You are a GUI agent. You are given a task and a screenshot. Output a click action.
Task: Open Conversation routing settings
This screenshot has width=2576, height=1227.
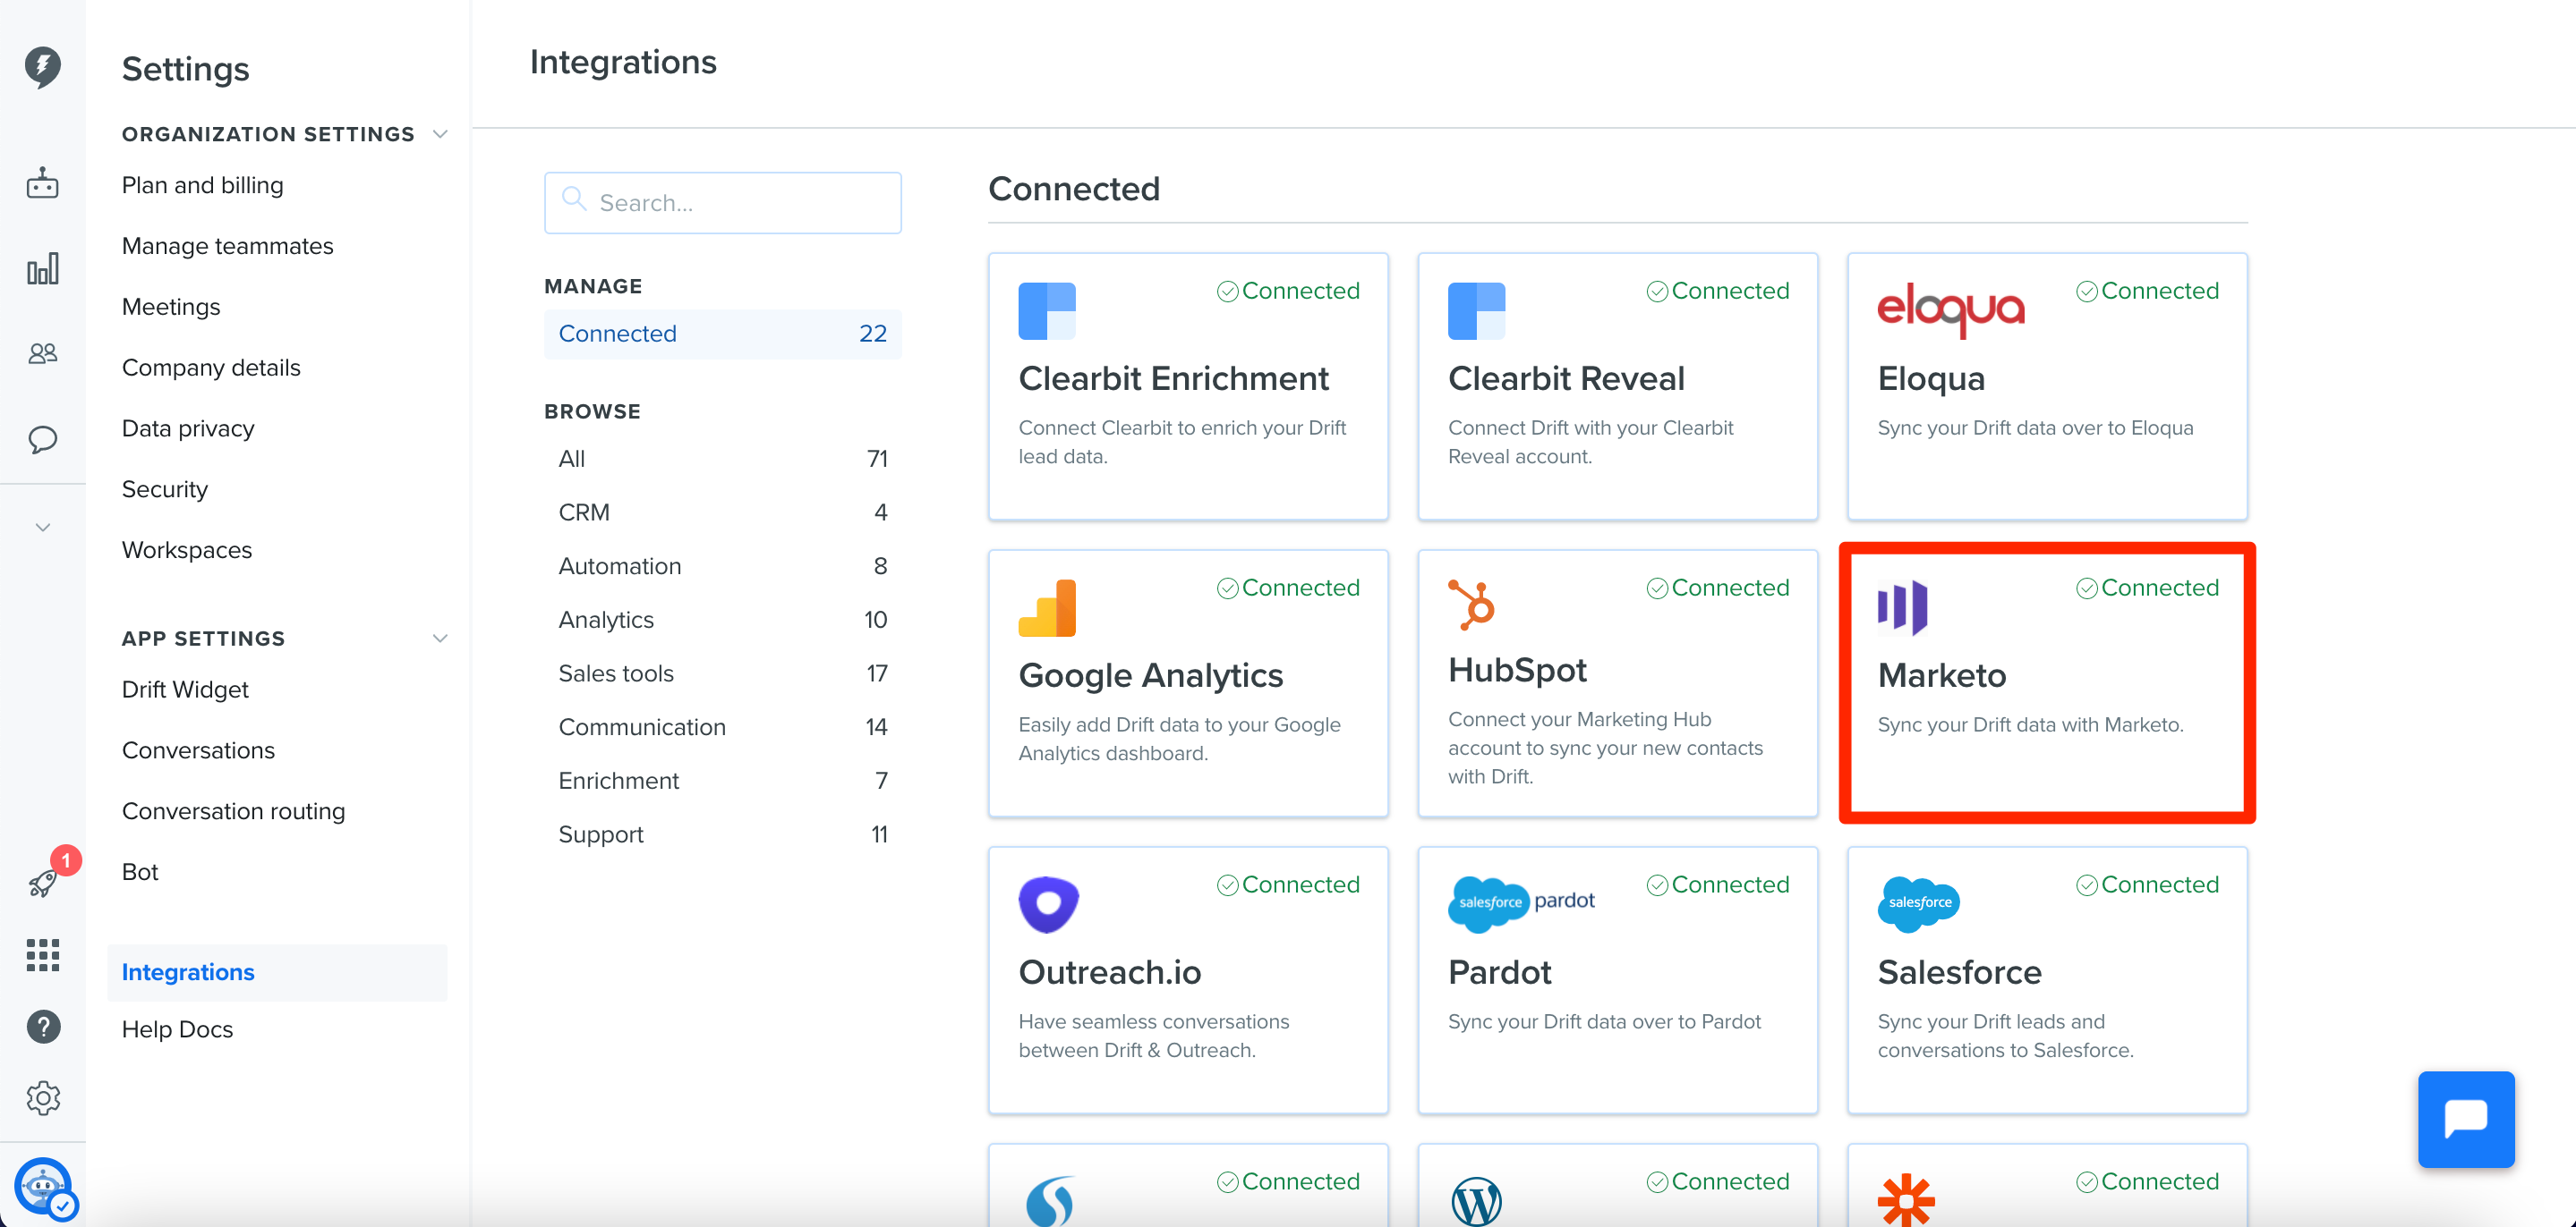click(x=233, y=811)
